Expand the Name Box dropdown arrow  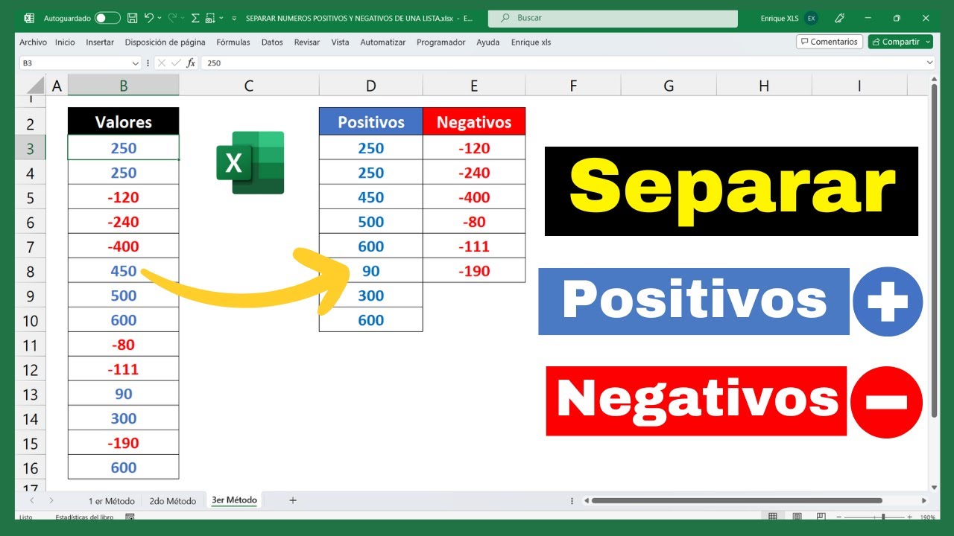135,63
